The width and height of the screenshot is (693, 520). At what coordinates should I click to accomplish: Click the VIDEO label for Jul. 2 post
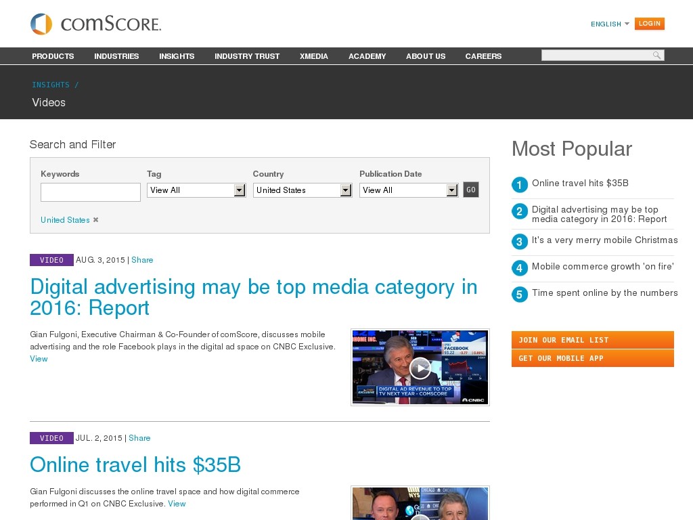(51, 438)
